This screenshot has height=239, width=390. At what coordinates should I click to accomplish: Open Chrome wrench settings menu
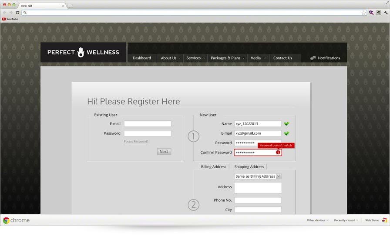pyautogui.click(x=385, y=13)
